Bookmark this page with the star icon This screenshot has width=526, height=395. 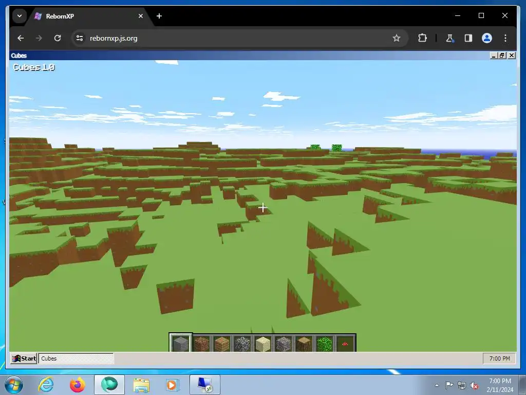click(x=397, y=38)
